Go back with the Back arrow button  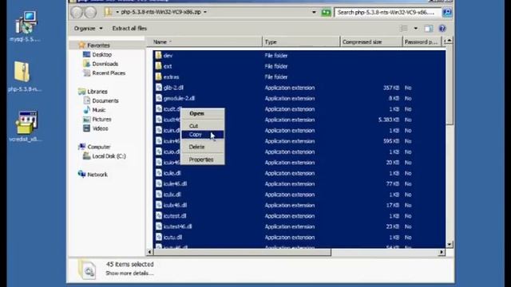(x=77, y=13)
